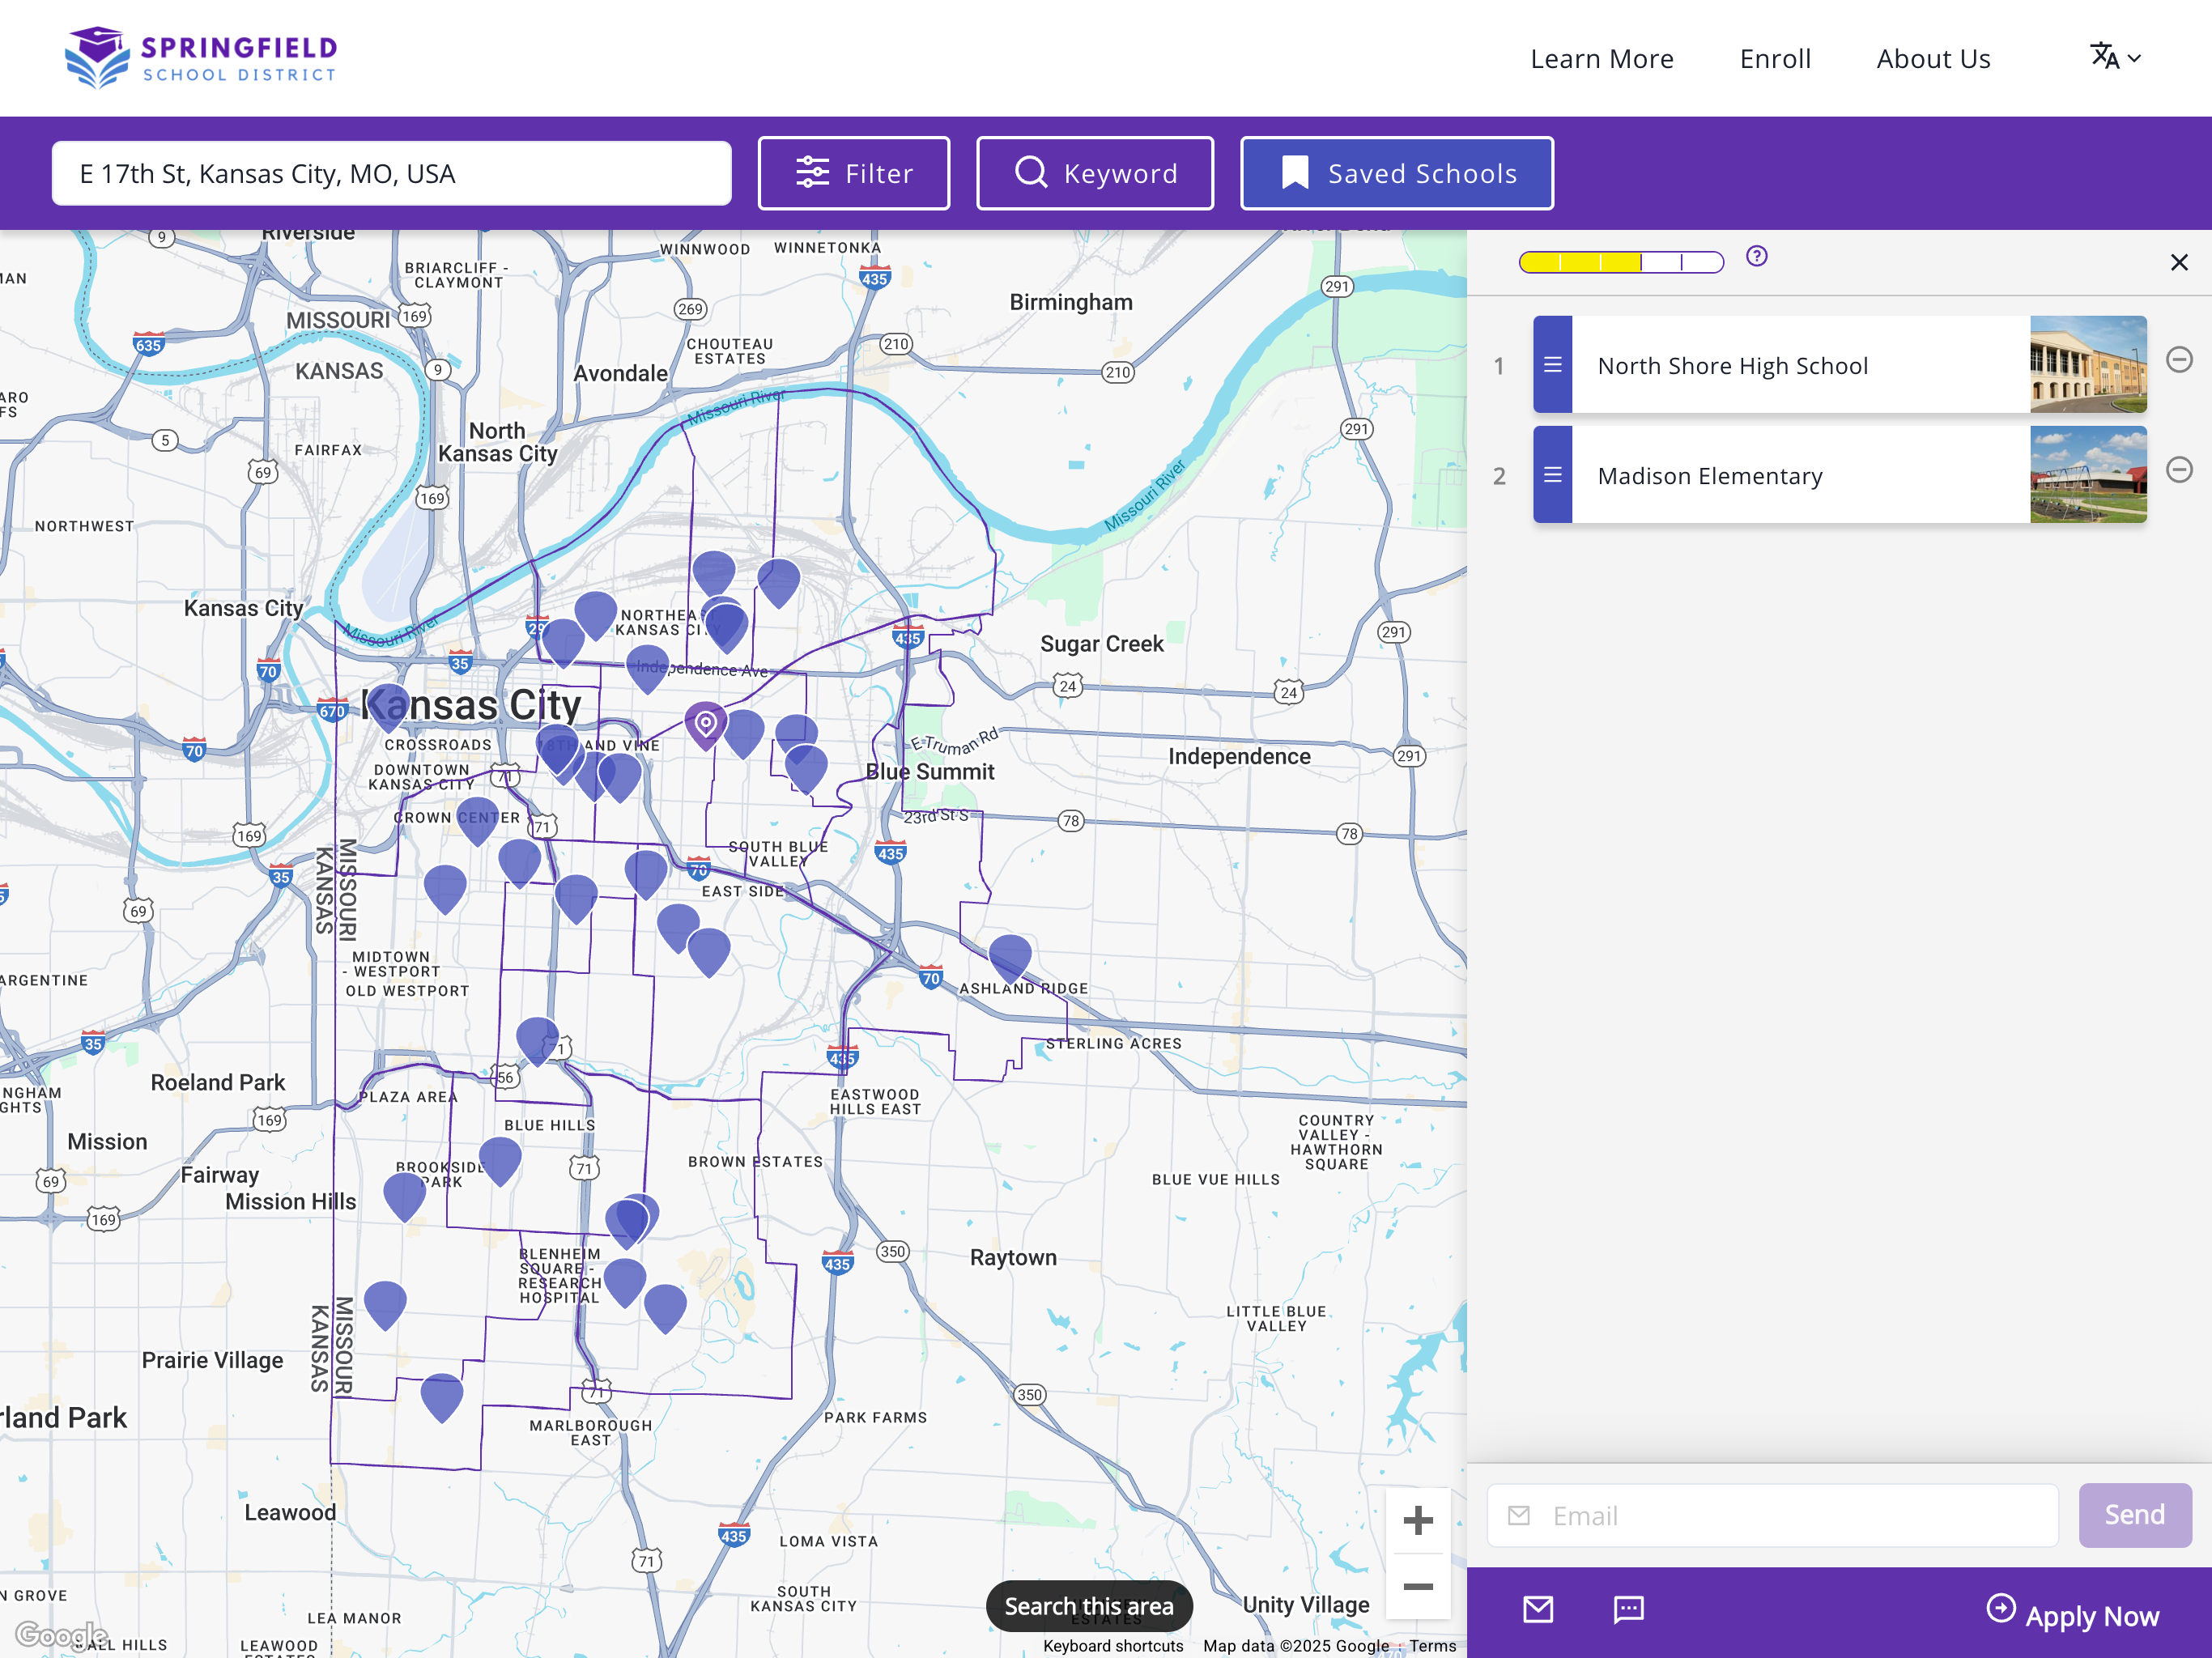This screenshot has height=1658, width=2212.
Task: Open the Filter options
Action: [x=853, y=173]
